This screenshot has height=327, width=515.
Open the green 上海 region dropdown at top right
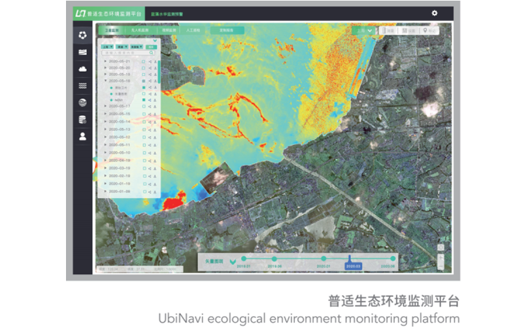click(x=363, y=31)
